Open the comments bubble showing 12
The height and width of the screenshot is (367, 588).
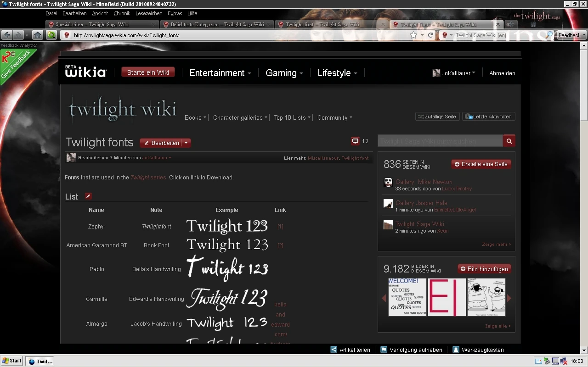(355, 141)
